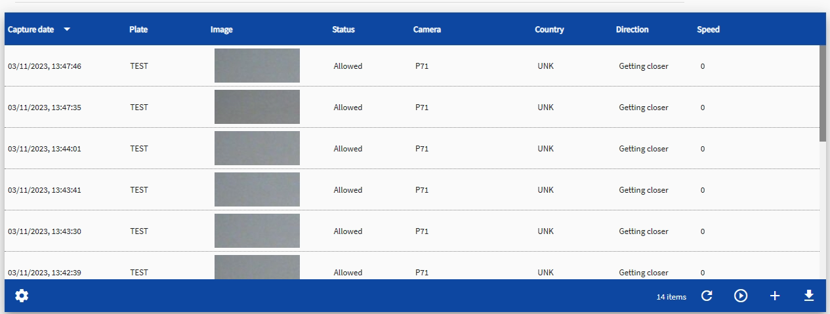Select the row captured at 13:43:30

coord(412,231)
